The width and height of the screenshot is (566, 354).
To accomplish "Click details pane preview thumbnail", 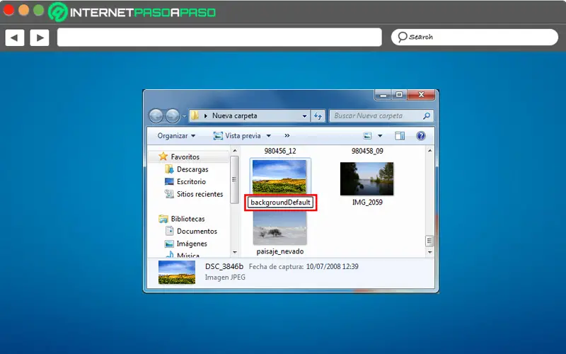I will pyautogui.click(x=177, y=273).
